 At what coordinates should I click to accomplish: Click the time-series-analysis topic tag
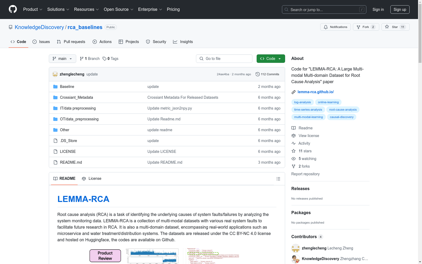(308, 110)
